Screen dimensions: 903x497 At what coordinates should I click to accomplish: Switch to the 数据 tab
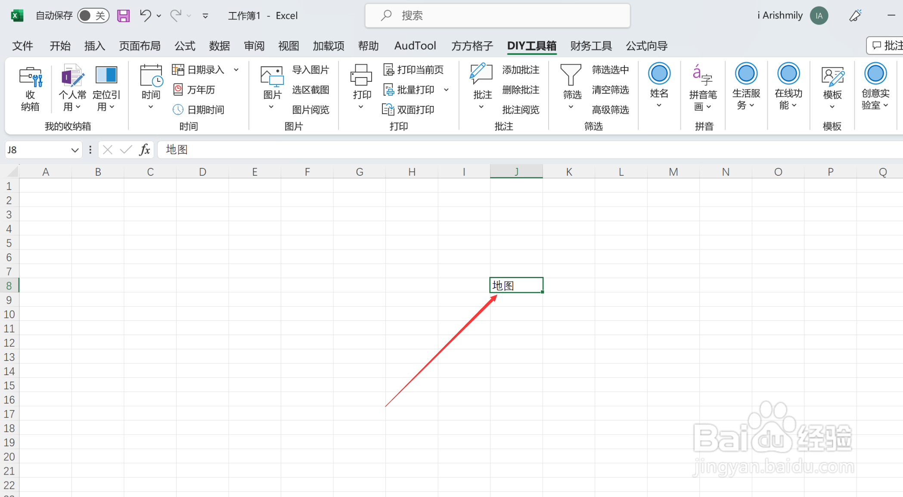(x=220, y=46)
